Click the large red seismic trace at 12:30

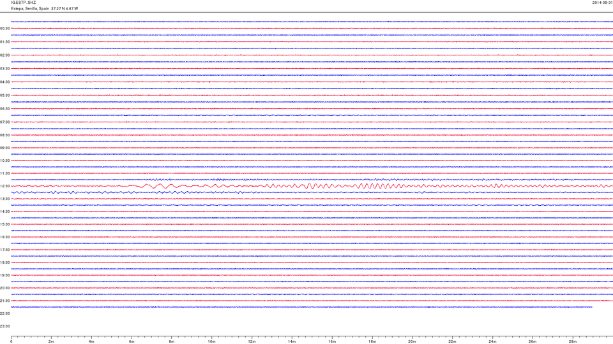(312, 186)
